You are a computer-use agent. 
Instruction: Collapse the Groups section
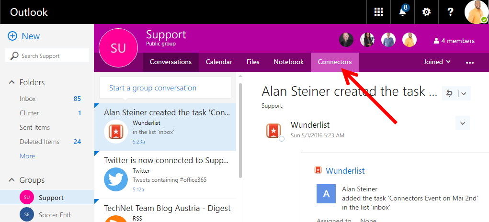12,180
